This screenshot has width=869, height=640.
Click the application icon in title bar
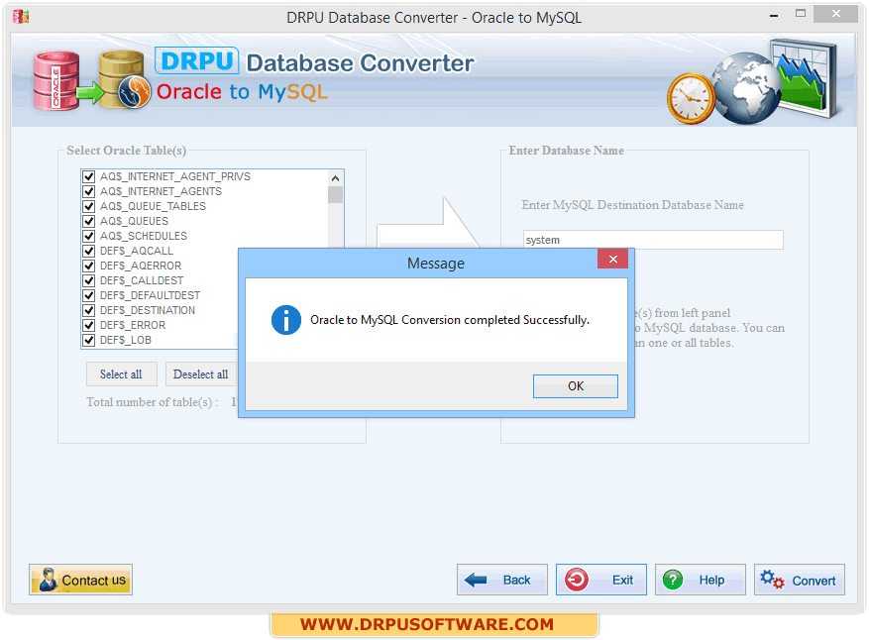coord(21,17)
